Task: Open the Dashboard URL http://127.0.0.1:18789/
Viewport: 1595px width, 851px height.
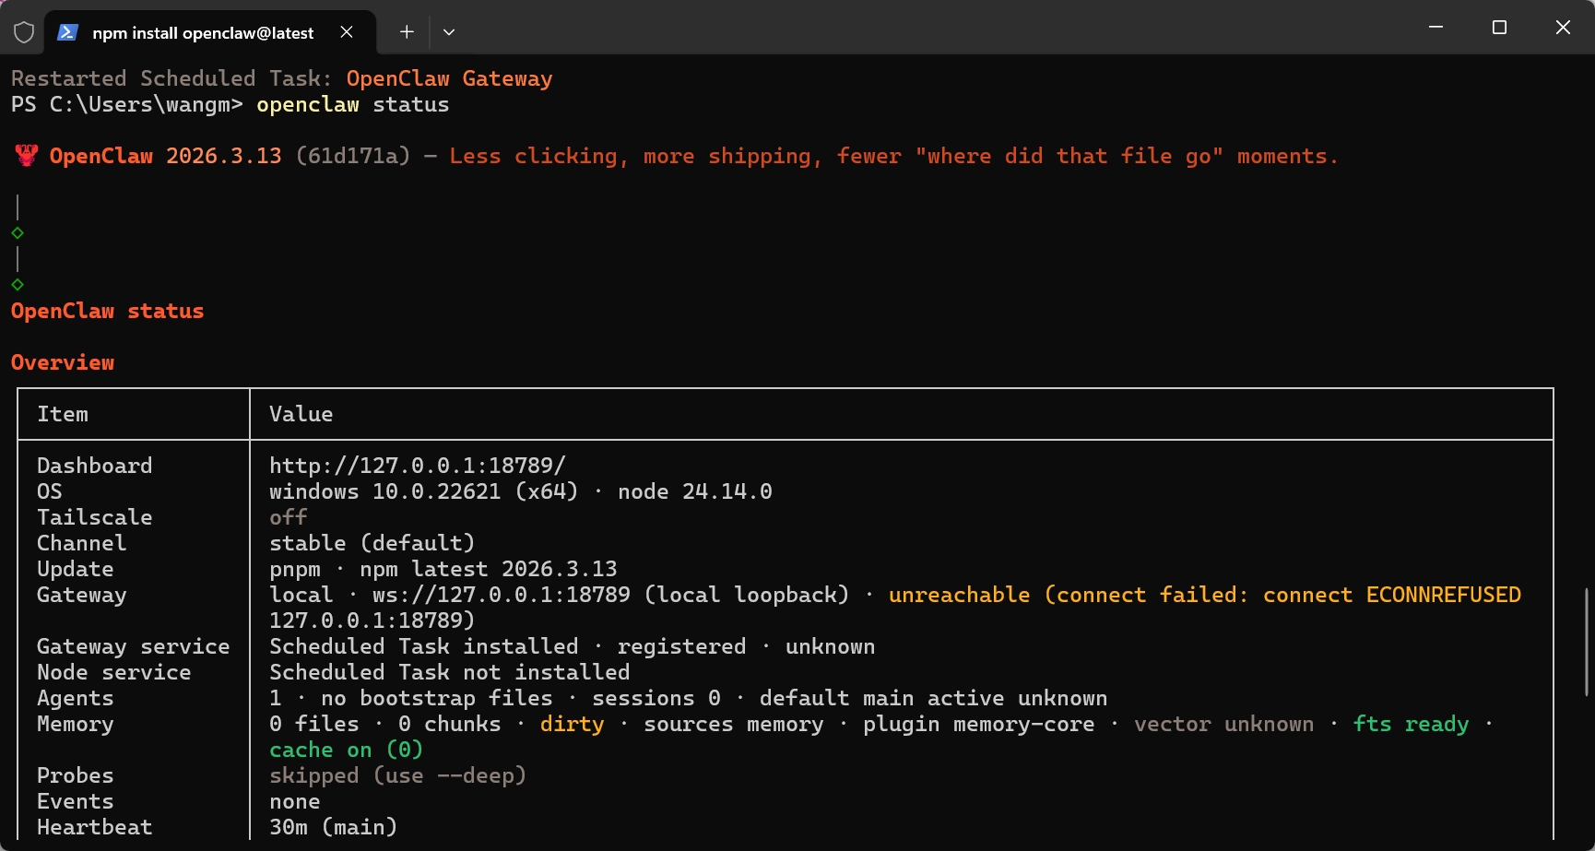Action: coord(417,466)
